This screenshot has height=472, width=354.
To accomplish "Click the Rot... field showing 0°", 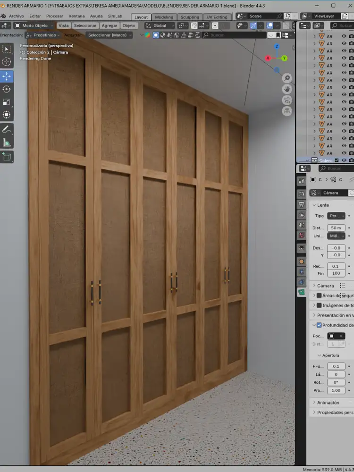I will click(336, 382).
